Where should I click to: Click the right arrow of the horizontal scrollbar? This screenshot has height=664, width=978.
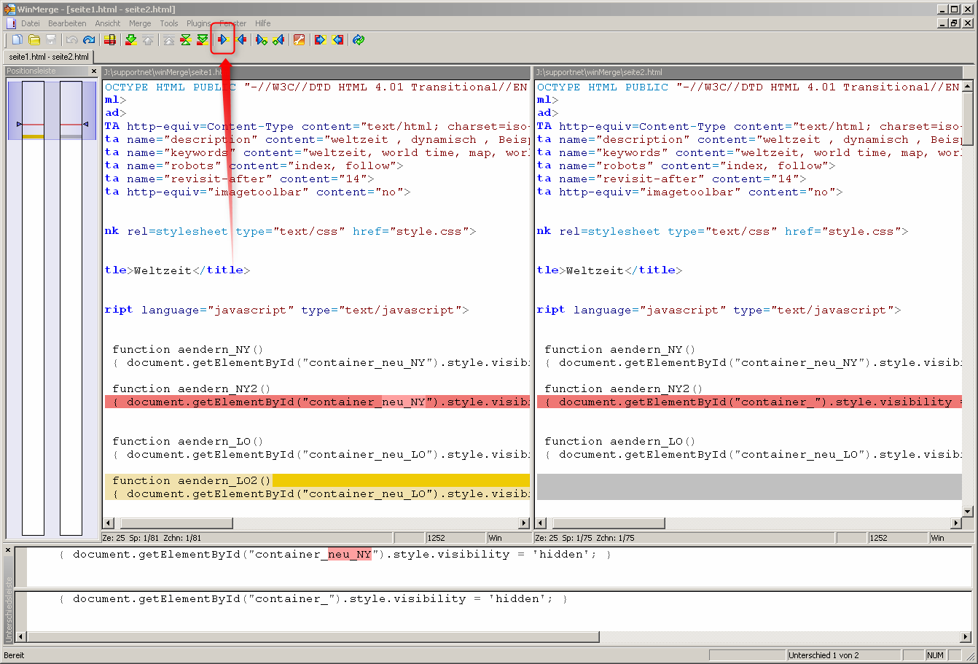pos(523,523)
